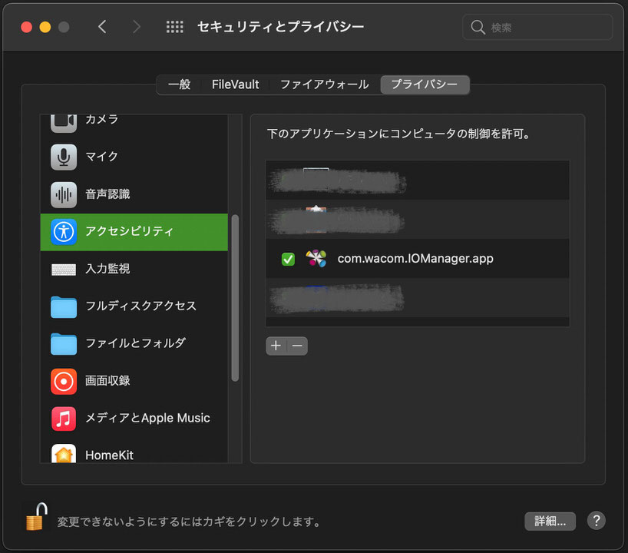Select the 画面収録 screen recording icon
This screenshot has width=628, height=553.
click(x=64, y=380)
